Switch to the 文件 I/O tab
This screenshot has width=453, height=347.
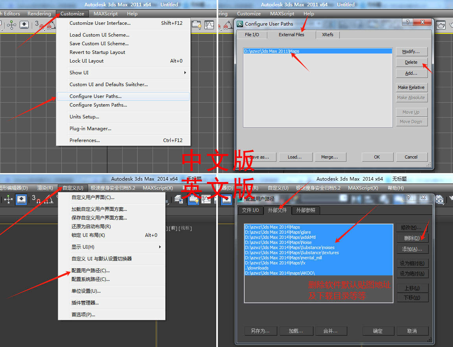[x=250, y=210]
